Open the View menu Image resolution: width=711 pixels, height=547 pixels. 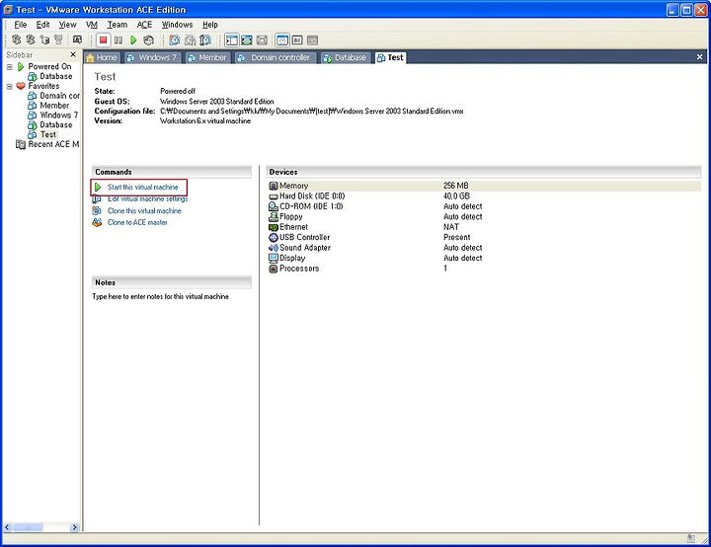67,25
